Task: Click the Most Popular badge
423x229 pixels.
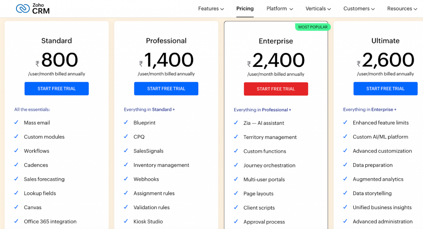Action: pyautogui.click(x=313, y=27)
